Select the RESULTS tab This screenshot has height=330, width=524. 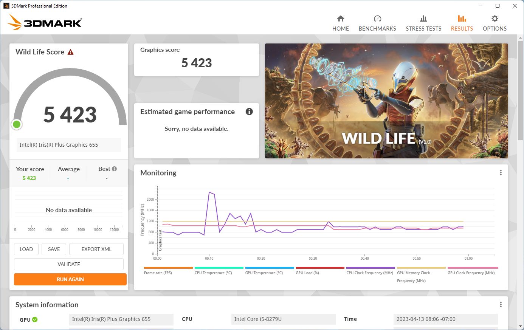click(x=462, y=23)
